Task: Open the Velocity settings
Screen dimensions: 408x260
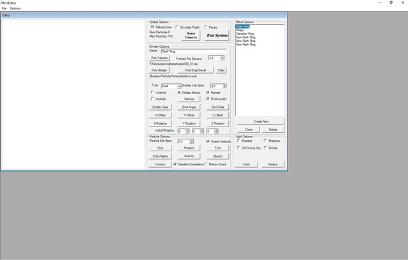Action: coord(189,99)
